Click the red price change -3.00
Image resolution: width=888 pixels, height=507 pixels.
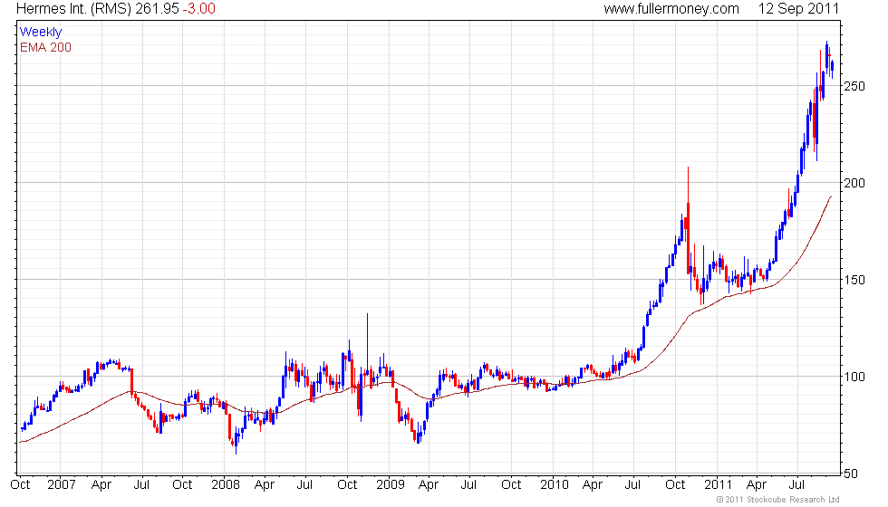[198, 8]
